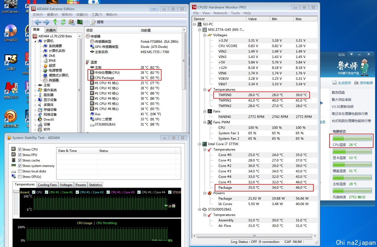Expand 操作系统 node in AIDA64 tree
Screen dimensions: 377x247
35,90
